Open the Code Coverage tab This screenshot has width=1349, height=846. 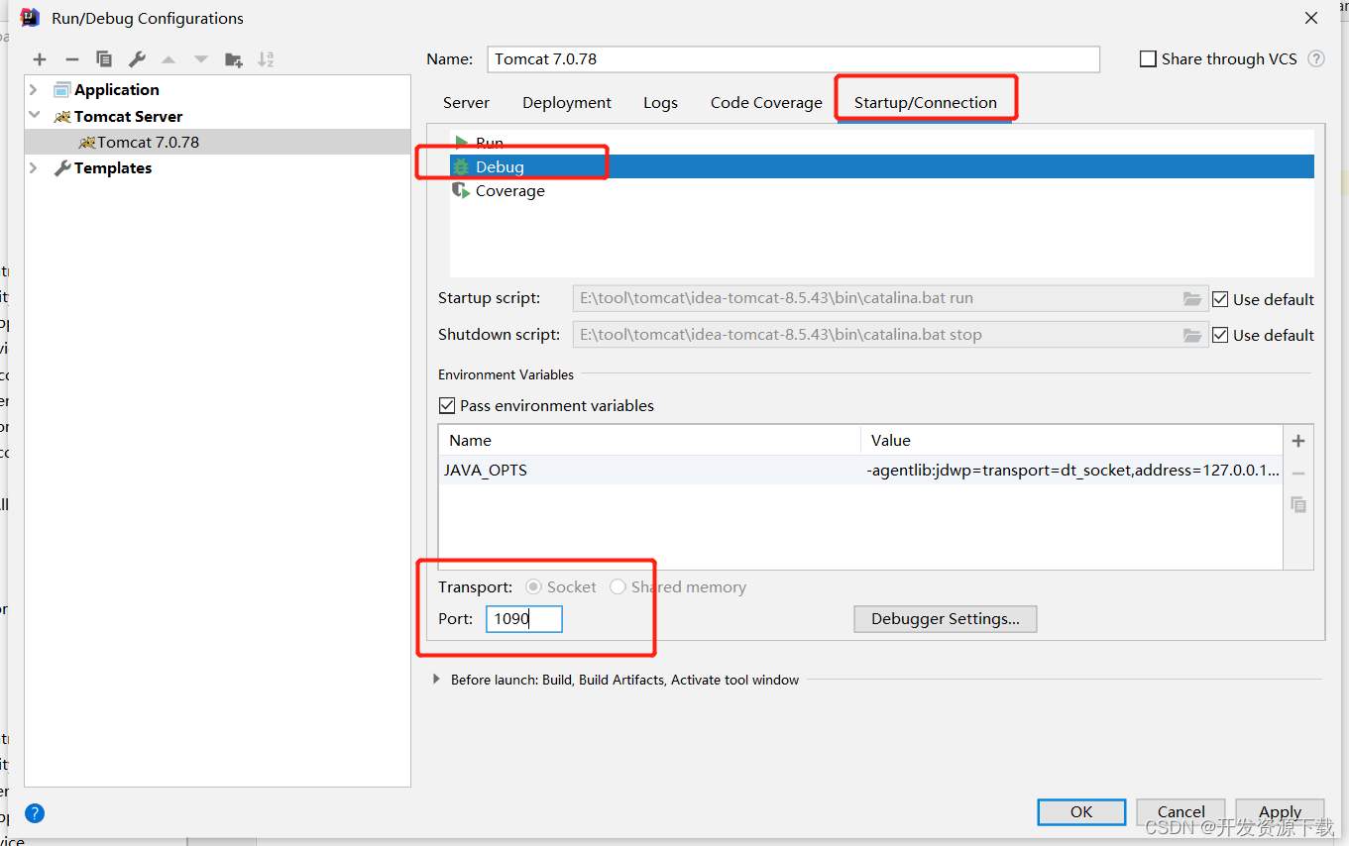pos(765,102)
